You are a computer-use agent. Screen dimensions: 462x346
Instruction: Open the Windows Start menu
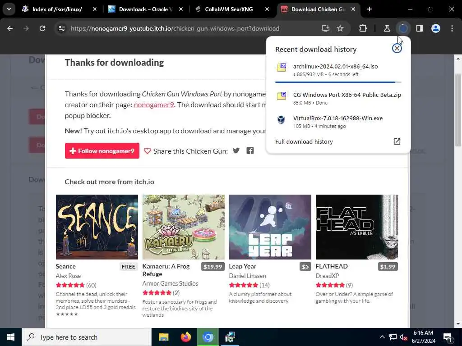11,337
